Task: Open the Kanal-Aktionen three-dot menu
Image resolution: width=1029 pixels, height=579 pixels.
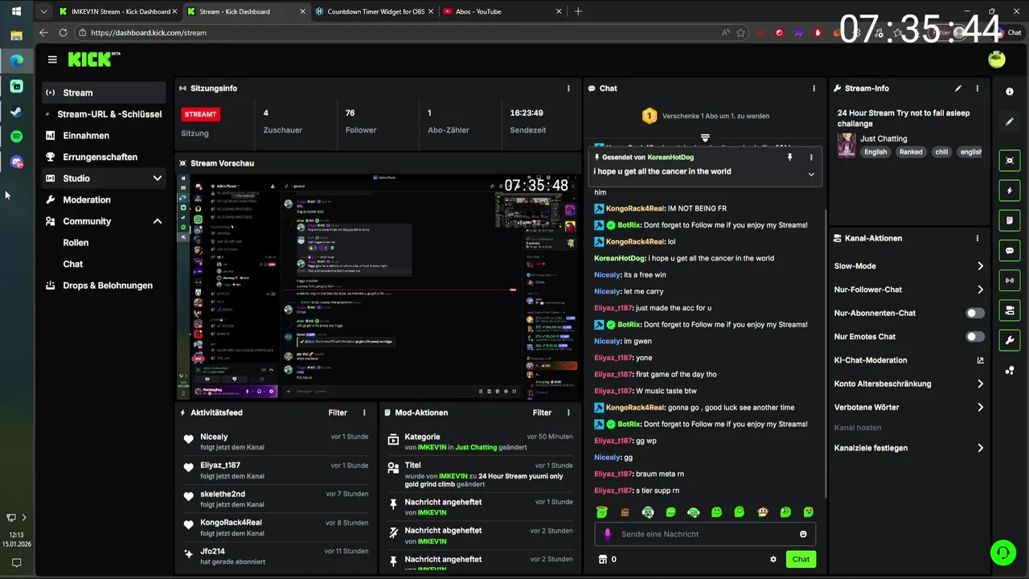Action: (978, 238)
